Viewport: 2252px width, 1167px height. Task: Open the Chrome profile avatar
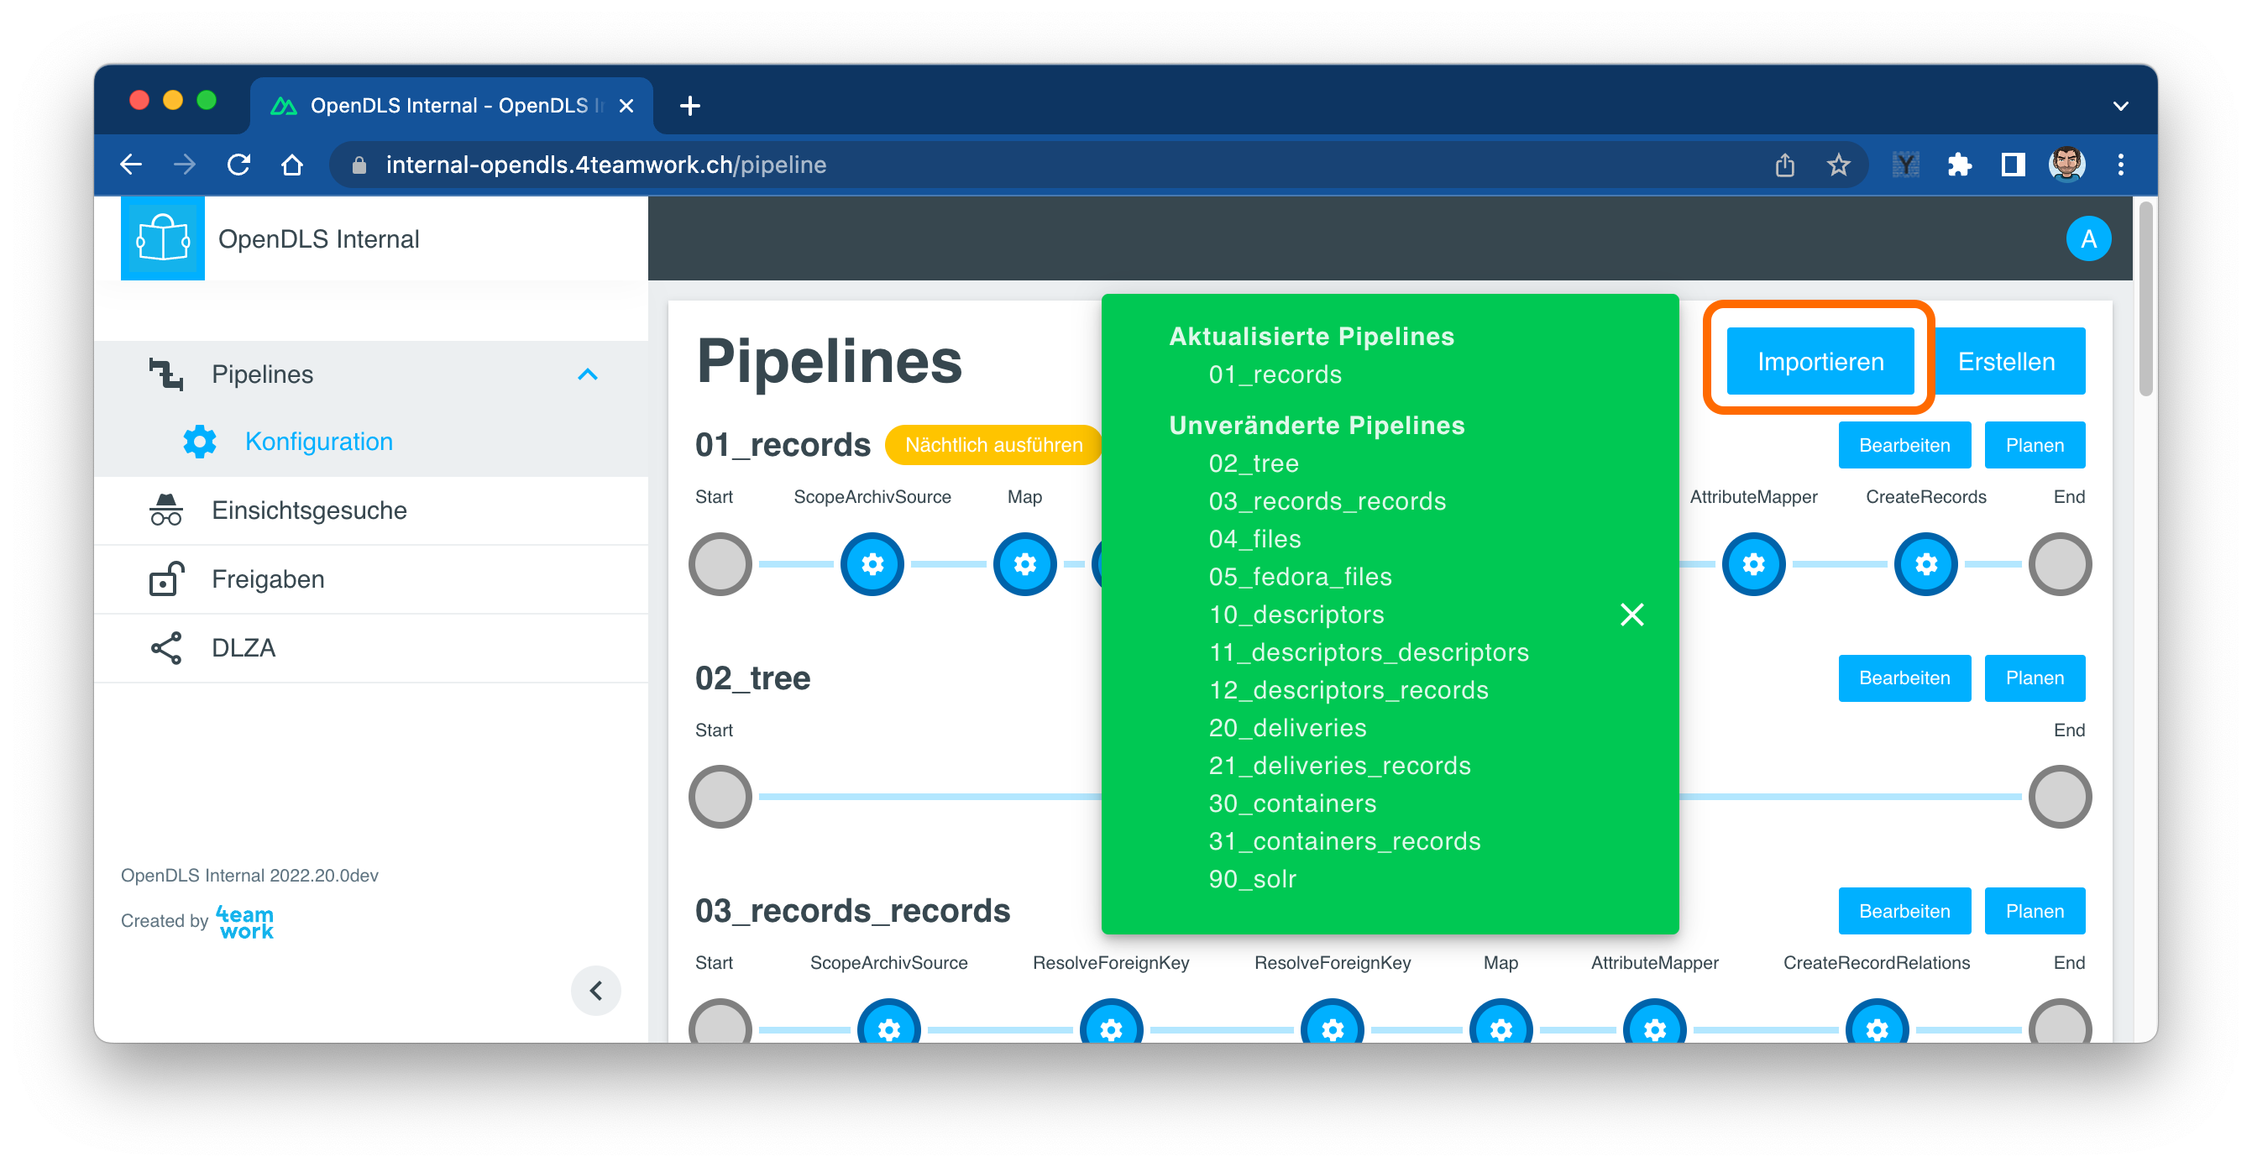click(x=2066, y=165)
